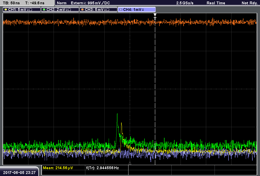Screen dimensions: 260x176
Task: Click the CH4 indicator circle
Action: [121, 10]
